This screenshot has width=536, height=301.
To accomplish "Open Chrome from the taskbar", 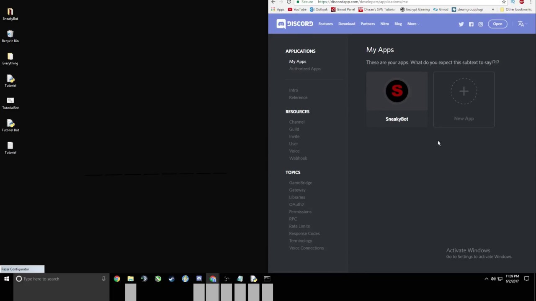I will (x=117, y=279).
